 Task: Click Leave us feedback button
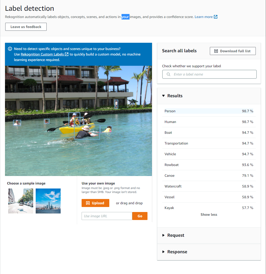[26, 27]
